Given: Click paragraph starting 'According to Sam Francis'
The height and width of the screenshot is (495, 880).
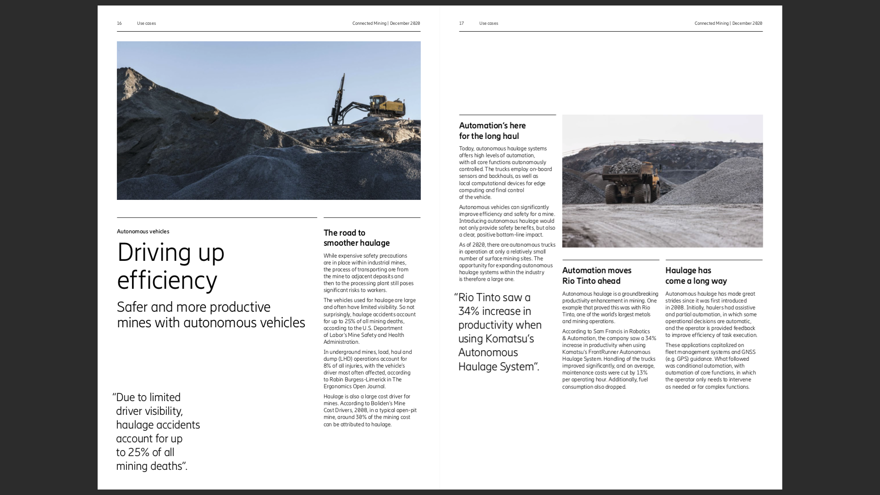Looking at the screenshot, I should 609,359.
